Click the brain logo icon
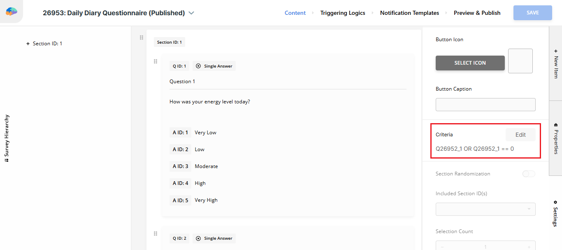This screenshot has height=250, width=562. pos(12,12)
